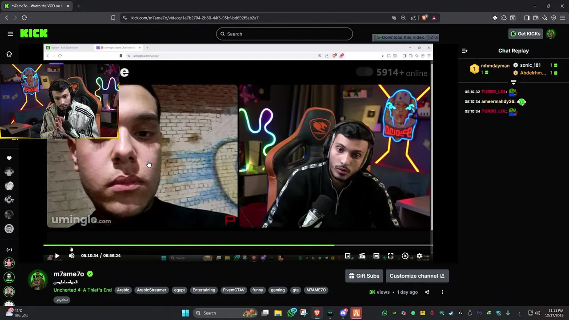
Task: Click the Get KICKs button
Action: [525, 34]
